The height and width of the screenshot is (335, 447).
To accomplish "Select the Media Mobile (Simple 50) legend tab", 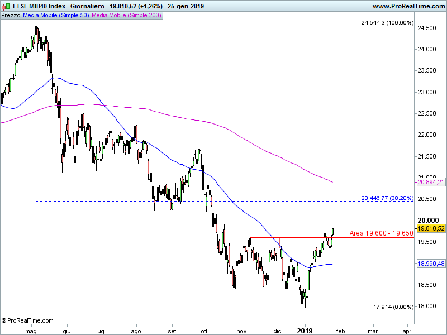I will pos(56,16).
